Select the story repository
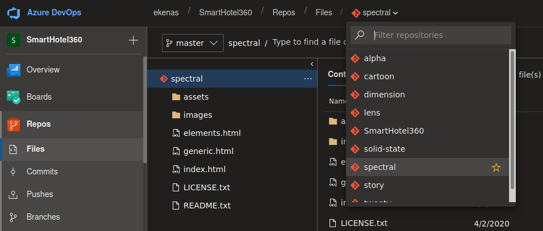Image resolution: width=543 pixels, height=231 pixels. tap(427, 185)
